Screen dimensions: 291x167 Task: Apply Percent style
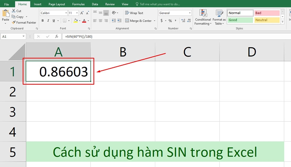click(170, 21)
